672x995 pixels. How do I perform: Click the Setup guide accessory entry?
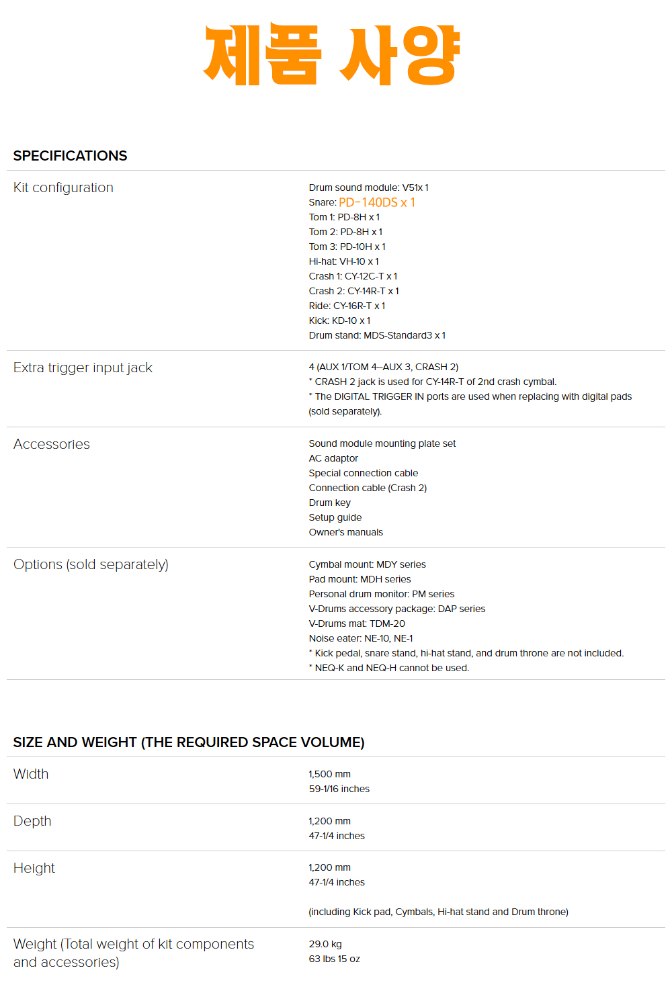[335, 517]
